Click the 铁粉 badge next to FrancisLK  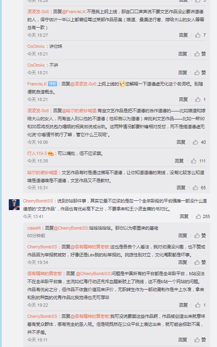pos(52,84)
